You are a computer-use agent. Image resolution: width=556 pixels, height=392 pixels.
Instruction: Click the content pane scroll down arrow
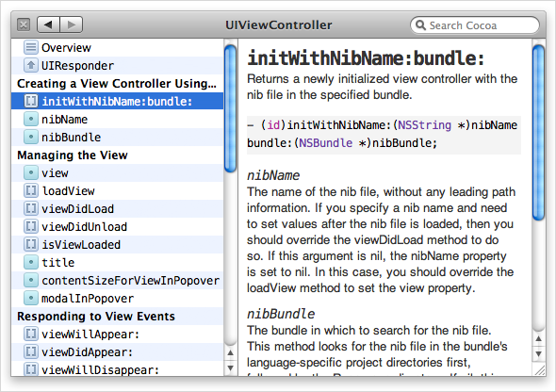pos(539,353)
